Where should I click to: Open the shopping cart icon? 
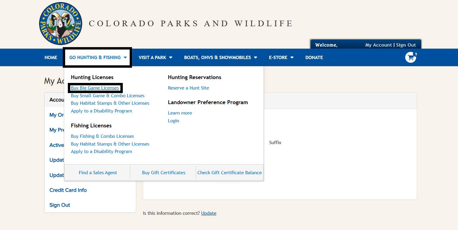pos(411,57)
